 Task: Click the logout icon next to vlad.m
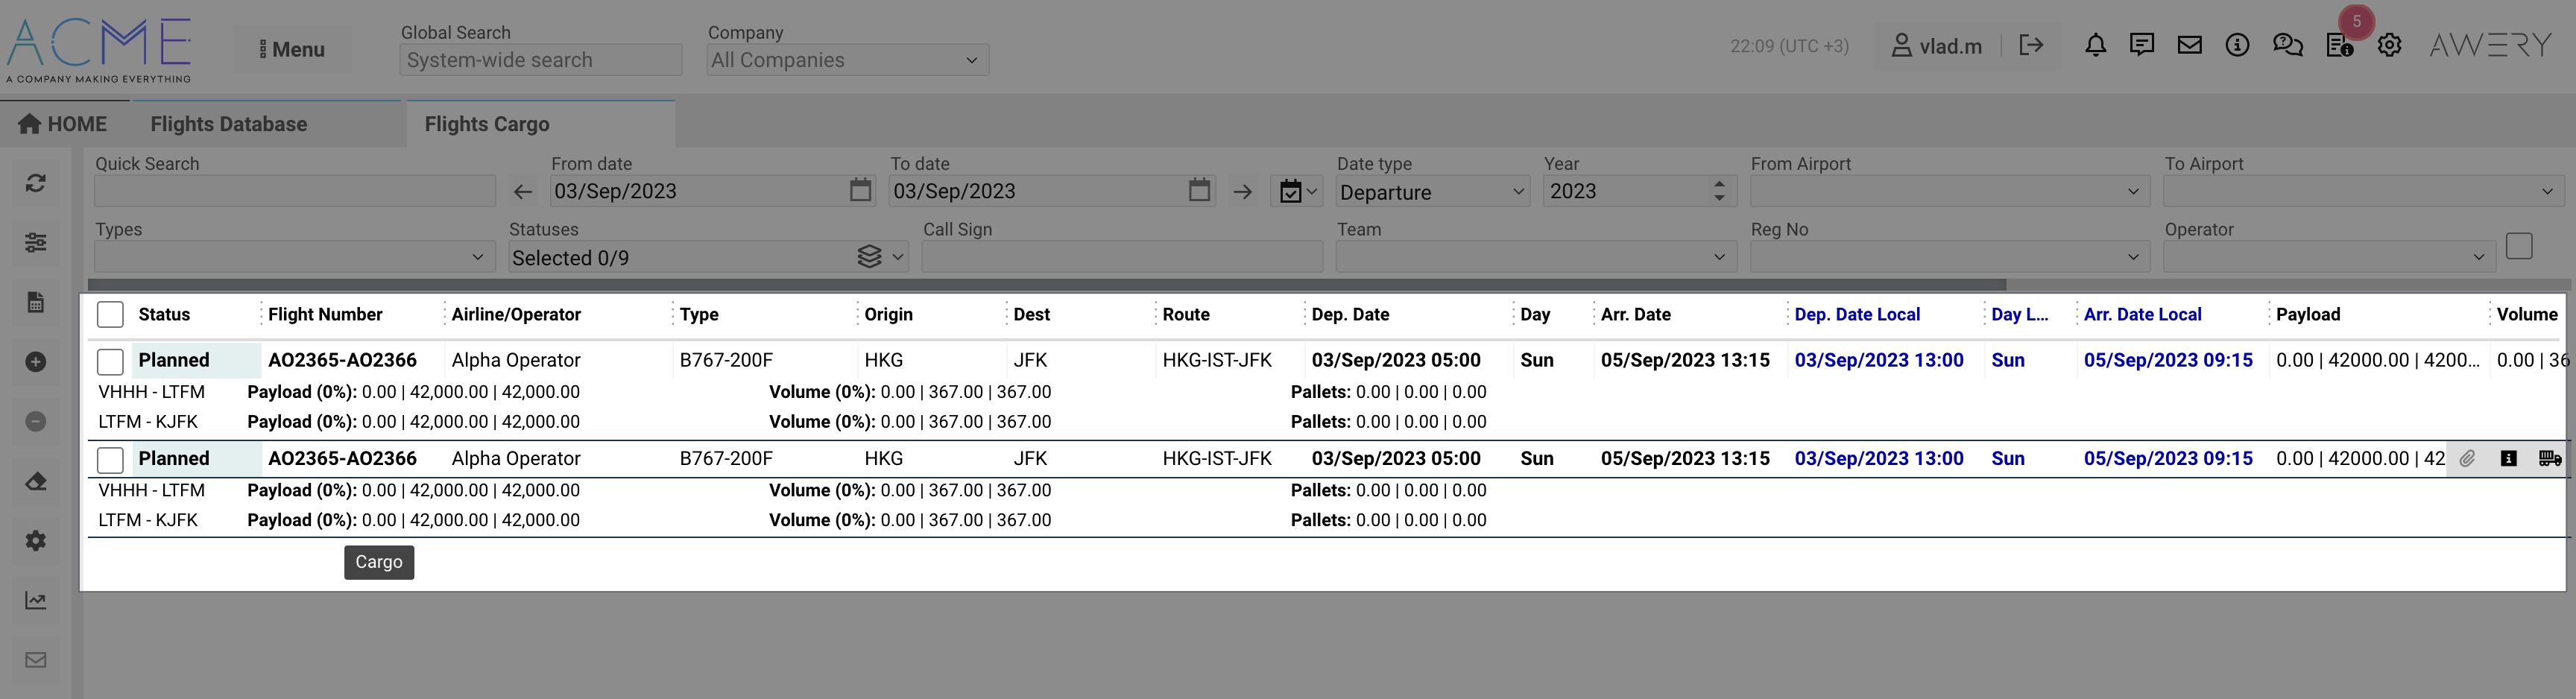[x=2030, y=45]
